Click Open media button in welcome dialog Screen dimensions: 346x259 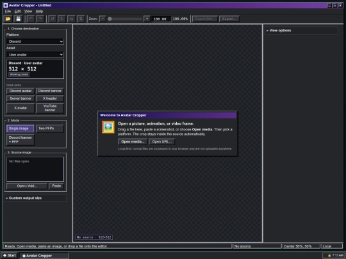coord(133,141)
